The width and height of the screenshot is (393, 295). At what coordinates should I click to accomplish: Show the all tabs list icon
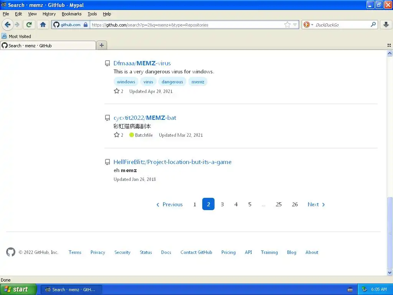click(389, 45)
